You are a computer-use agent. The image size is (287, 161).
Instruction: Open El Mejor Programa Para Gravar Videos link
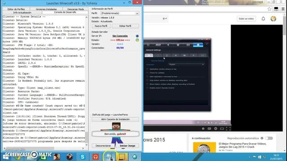tap(243, 145)
